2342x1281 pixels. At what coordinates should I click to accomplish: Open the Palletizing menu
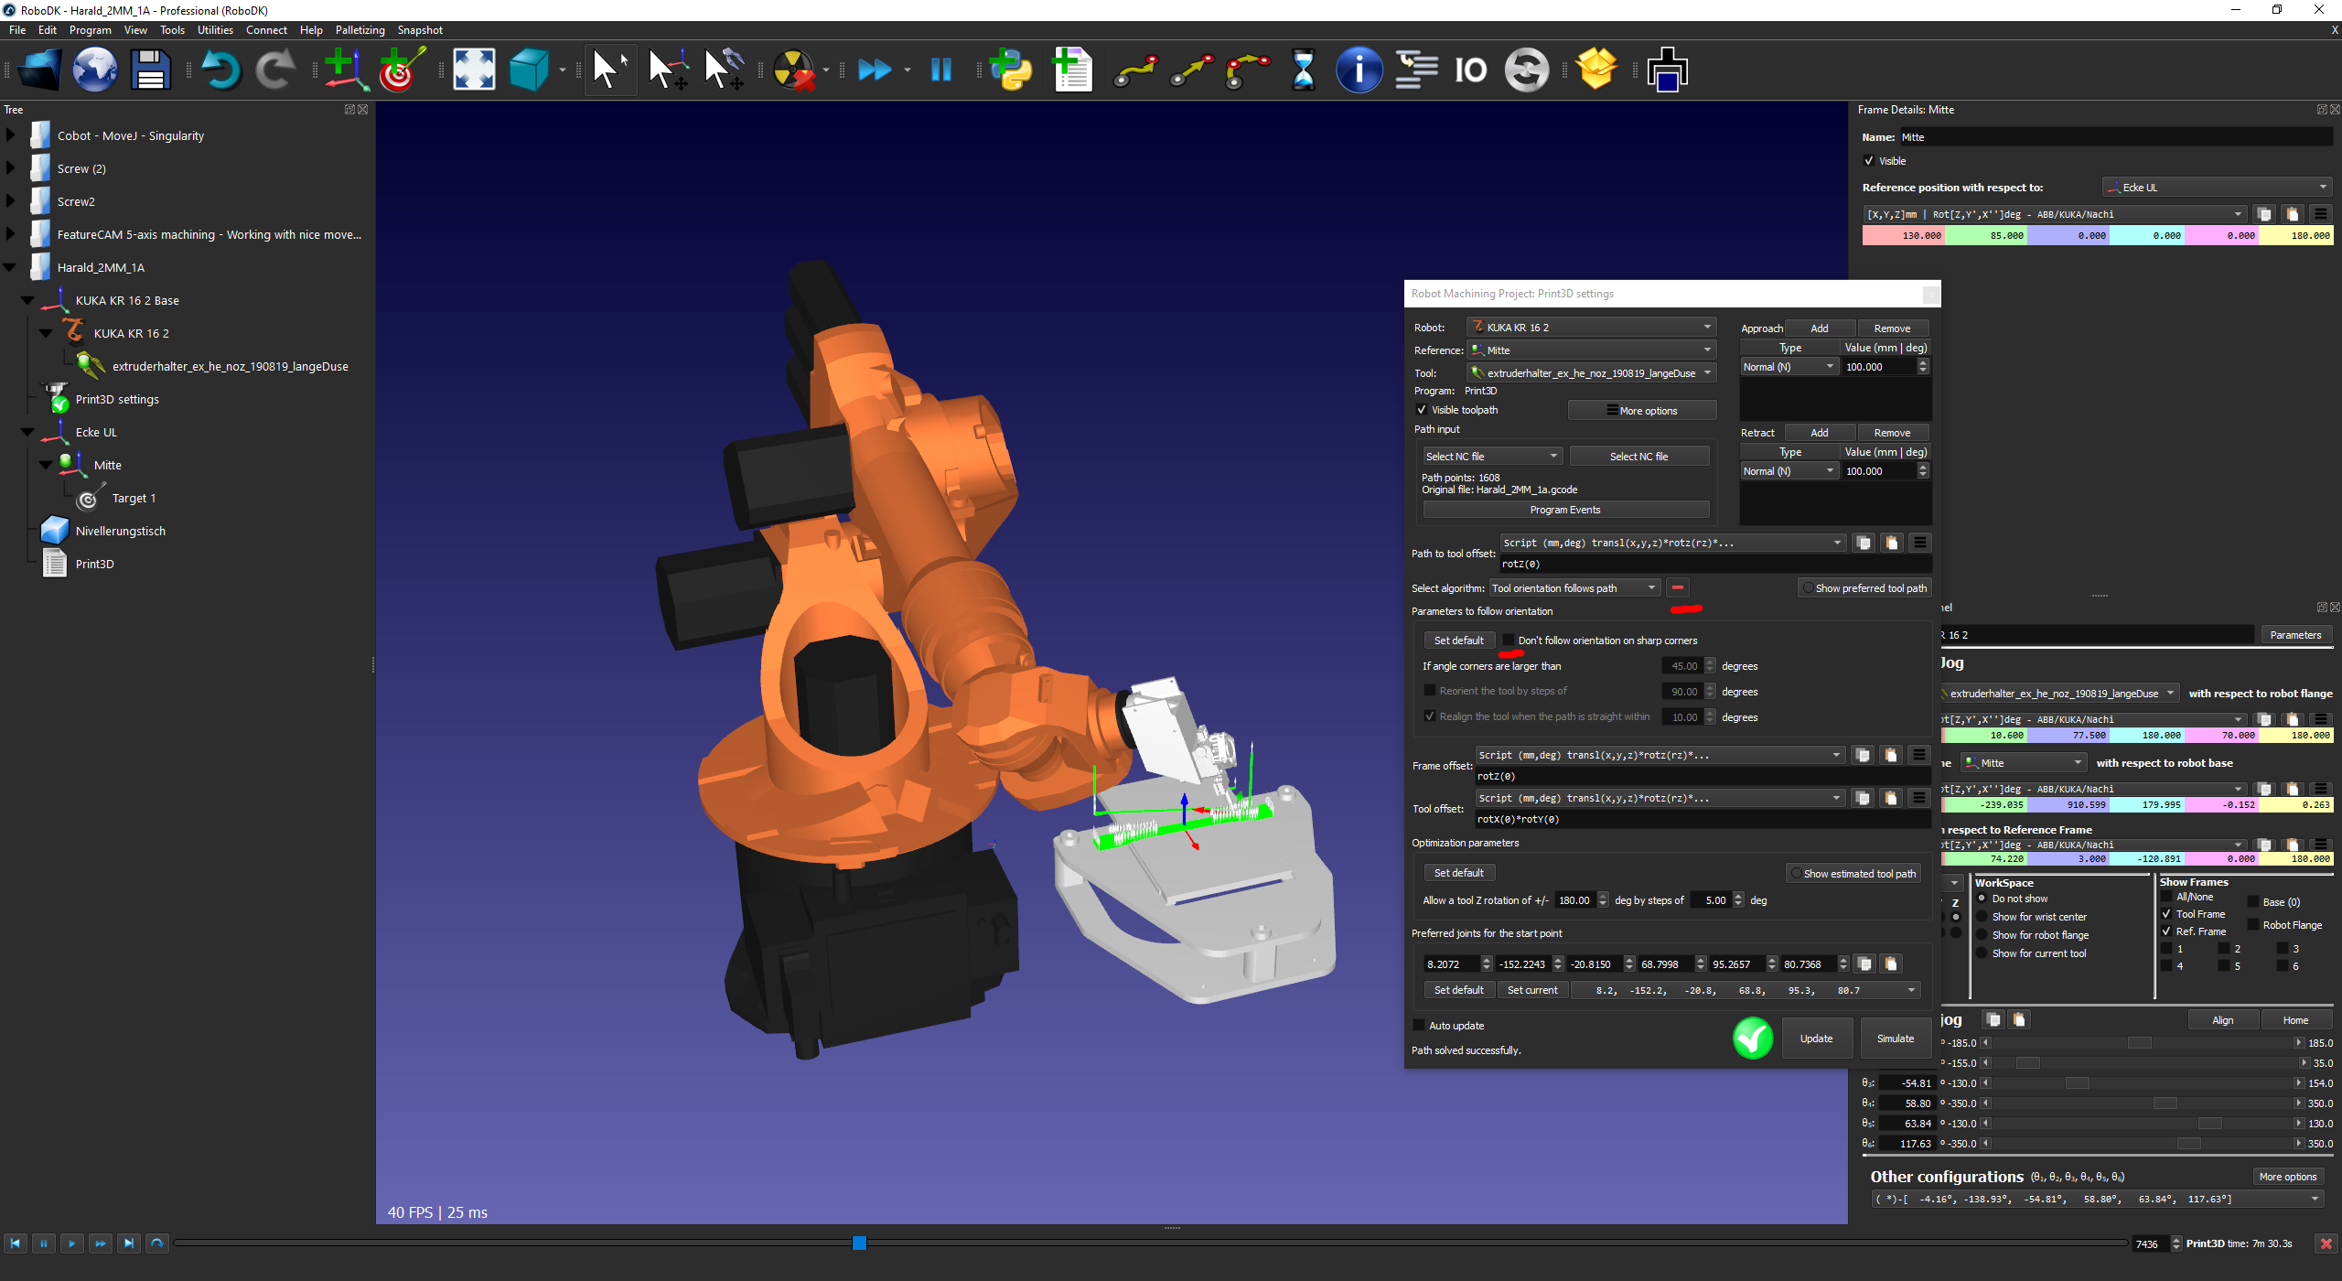tap(360, 30)
